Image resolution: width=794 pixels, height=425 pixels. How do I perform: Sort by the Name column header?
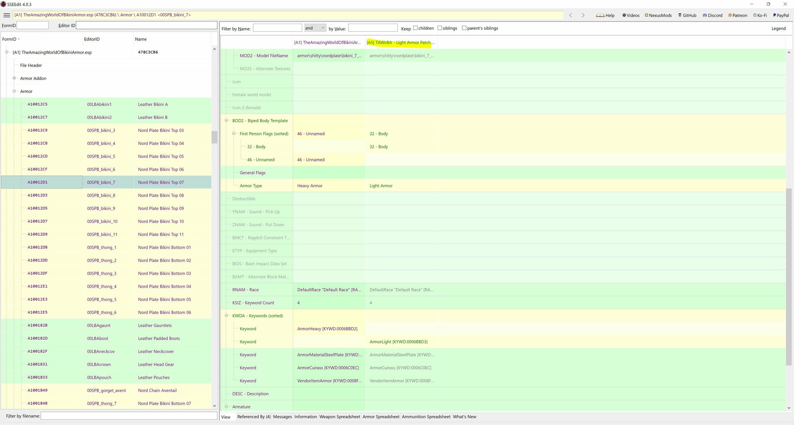pyautogui.click(x=172, y=39)
